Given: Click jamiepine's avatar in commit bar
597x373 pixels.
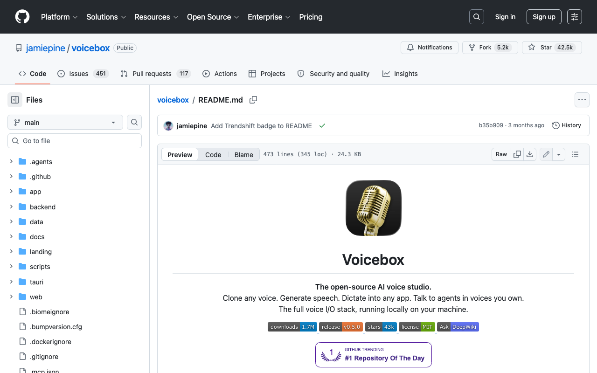Looking at the screenshot, I should tap(168, 126).
